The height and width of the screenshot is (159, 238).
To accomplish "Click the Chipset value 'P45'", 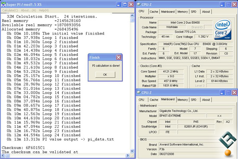I will click(196, 122).
